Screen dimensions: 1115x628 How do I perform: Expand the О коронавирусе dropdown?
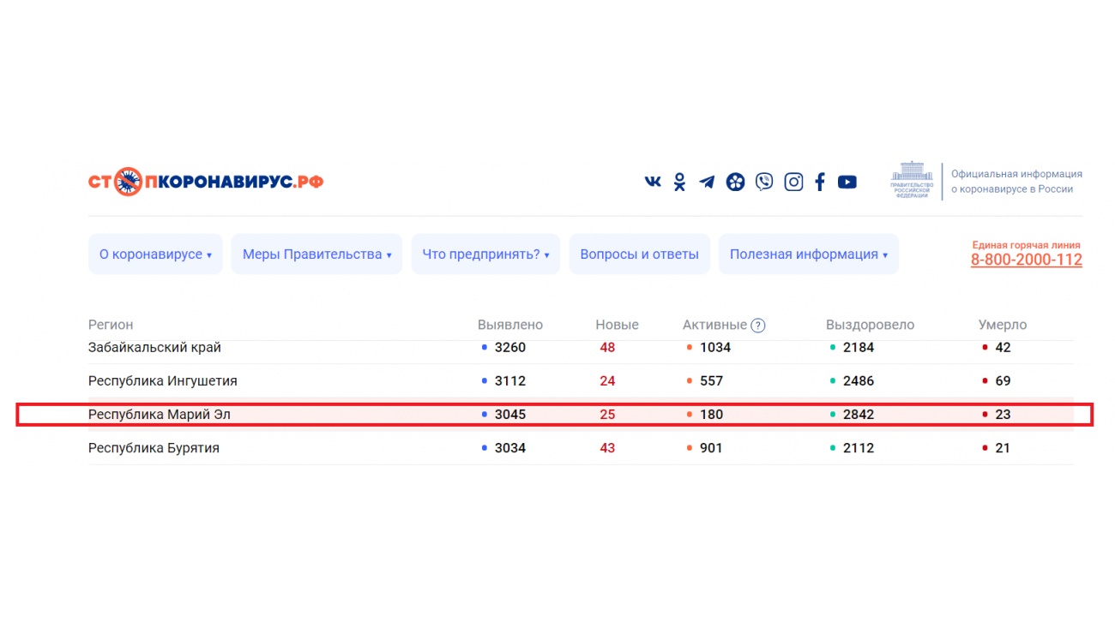pos(155,254)
